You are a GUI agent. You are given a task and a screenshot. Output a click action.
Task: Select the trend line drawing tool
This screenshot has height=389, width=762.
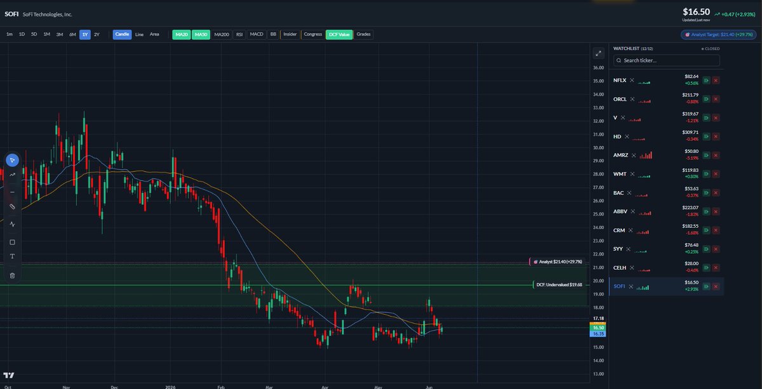click(x=12, y=175)
